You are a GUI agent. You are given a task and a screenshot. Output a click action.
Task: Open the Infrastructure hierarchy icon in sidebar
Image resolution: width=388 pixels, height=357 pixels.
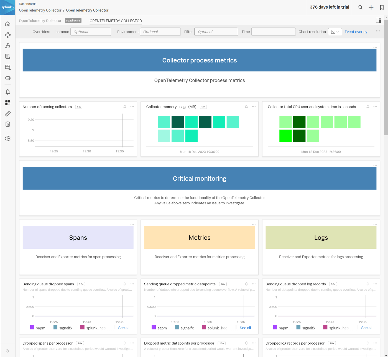(x=8, y=46)
